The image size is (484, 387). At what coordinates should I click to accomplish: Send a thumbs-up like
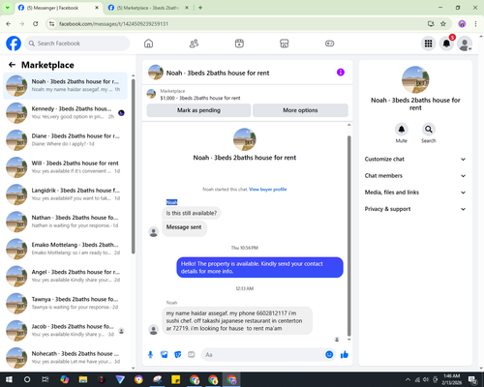point(345,355)
